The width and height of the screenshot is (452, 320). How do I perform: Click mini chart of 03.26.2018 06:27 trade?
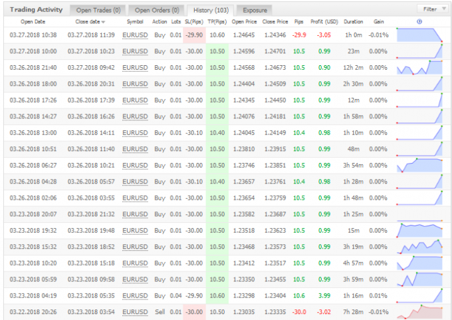(419, 166)
